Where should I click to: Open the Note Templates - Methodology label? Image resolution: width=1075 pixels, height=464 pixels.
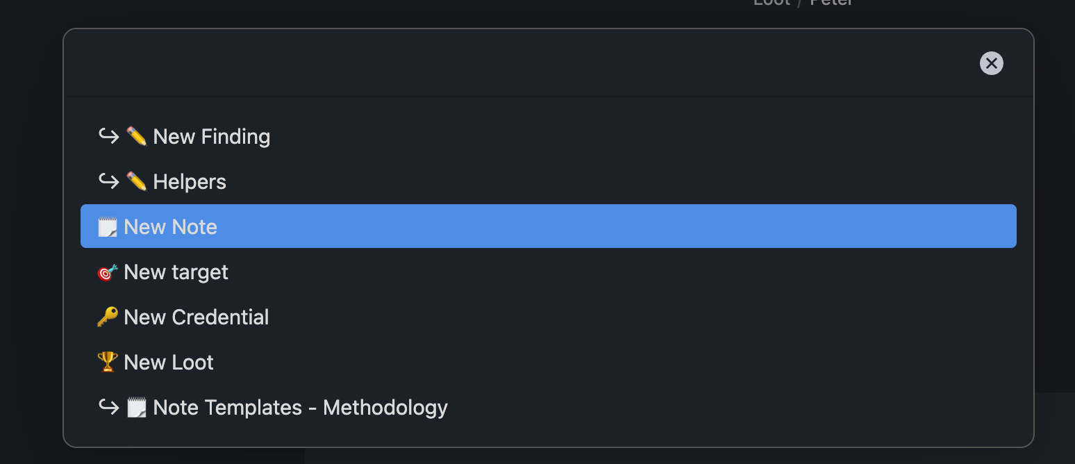tap(300, 408)
